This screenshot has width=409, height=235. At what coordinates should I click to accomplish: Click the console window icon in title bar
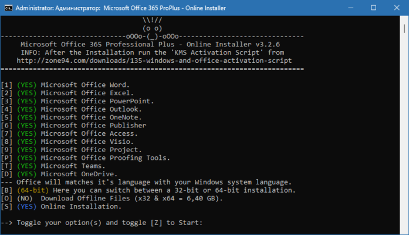pyautogui.click(x=8, y=8)
